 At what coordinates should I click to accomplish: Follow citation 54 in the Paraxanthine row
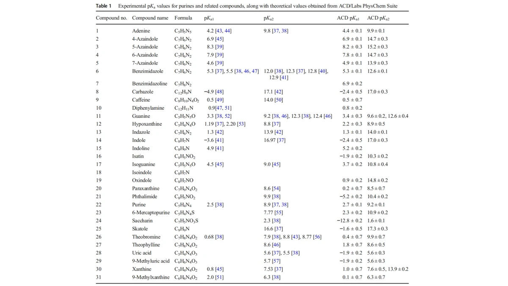pos(276,189)
